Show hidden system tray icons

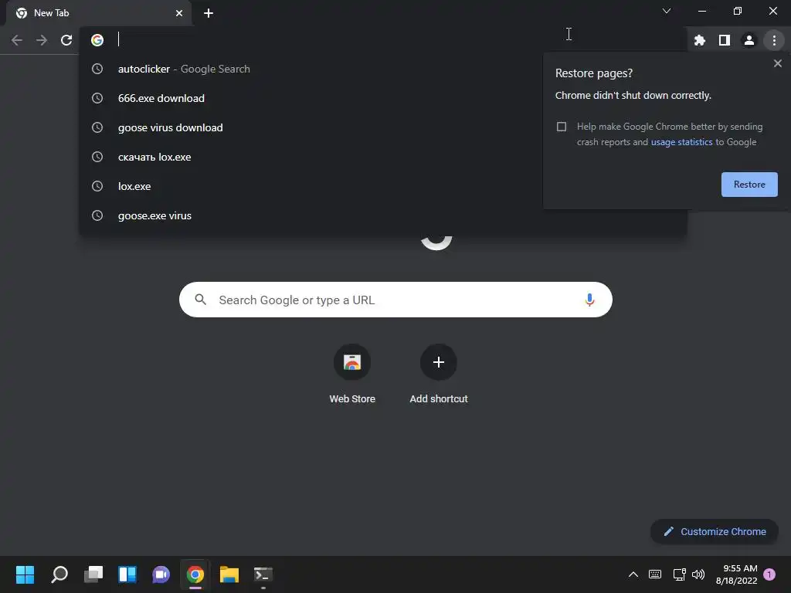pyautogui.click(x=633, y=574)
